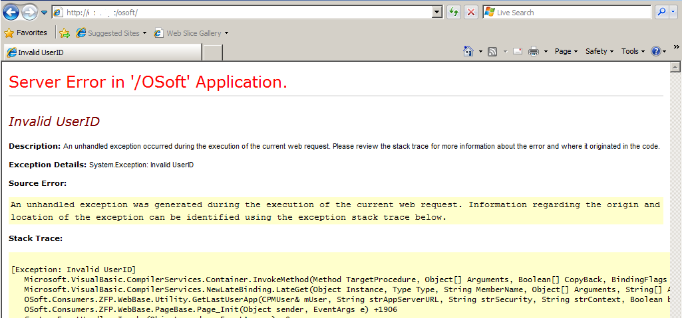Focus the address bar URL field
Screen dimensions: 682x318
[242, 13]
